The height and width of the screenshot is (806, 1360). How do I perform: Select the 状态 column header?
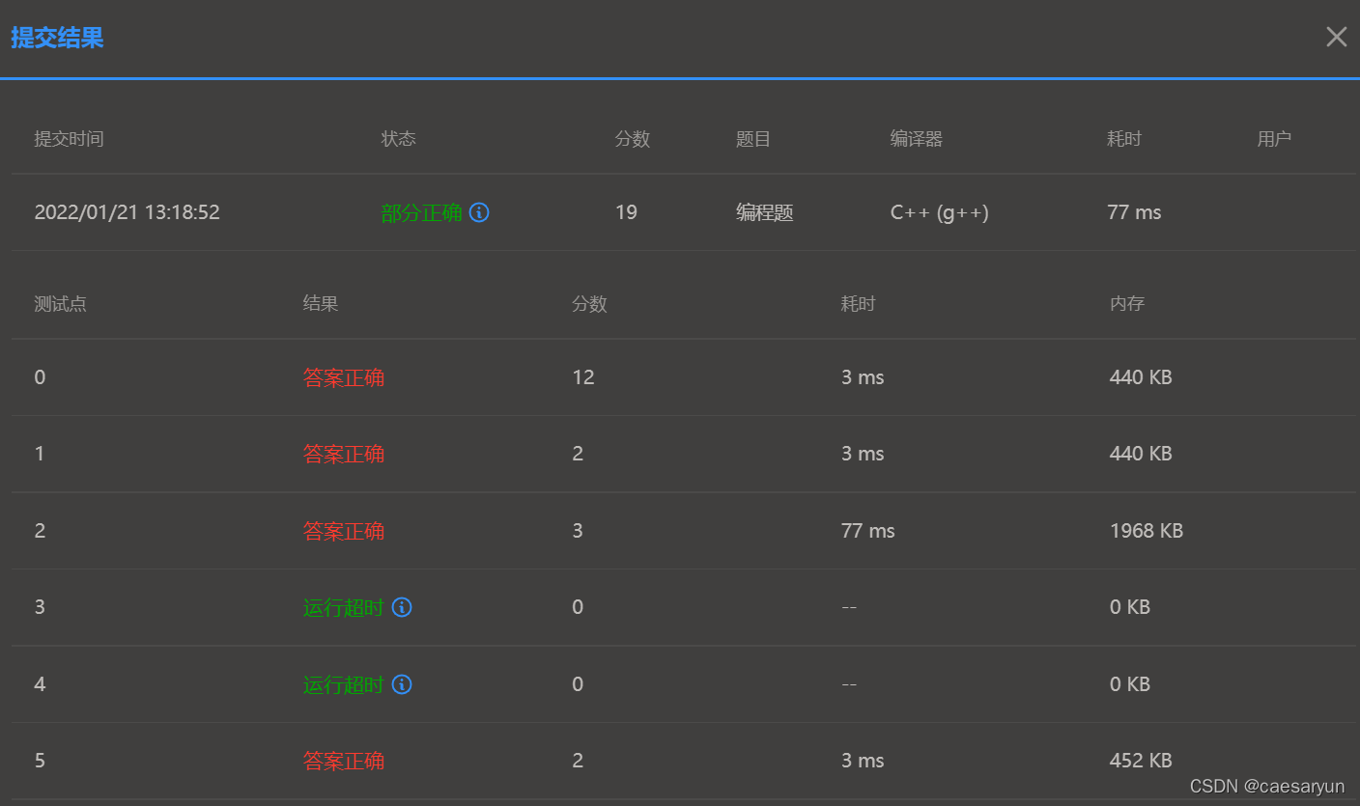coord(398,138)
